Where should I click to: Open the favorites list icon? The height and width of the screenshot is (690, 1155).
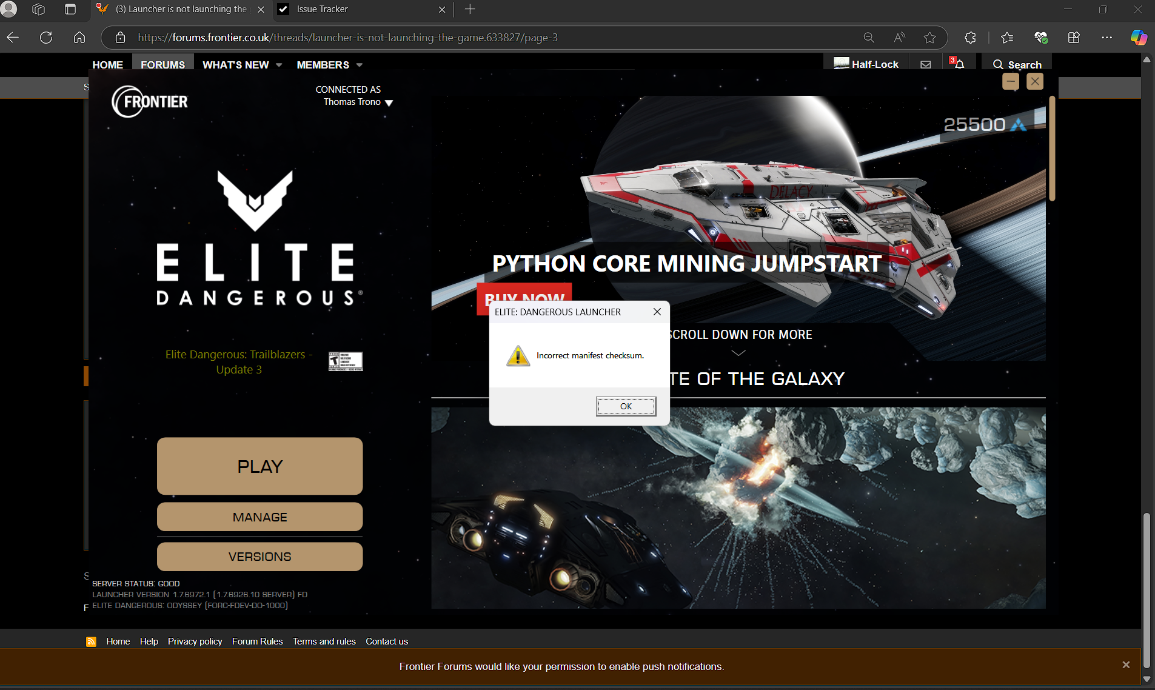click(1007, 38)
